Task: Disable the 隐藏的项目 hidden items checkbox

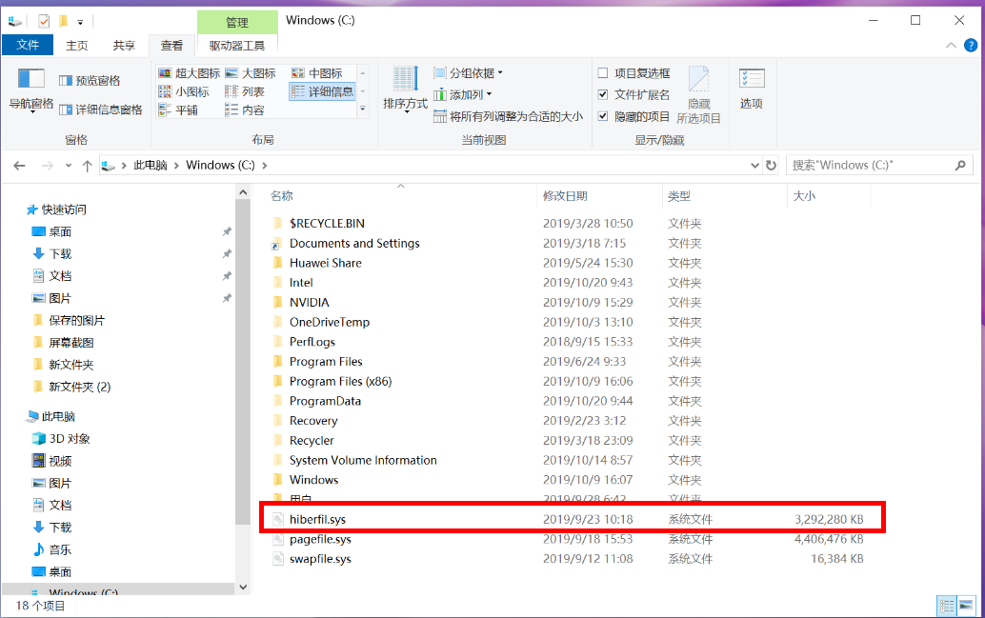Action: click(x=603, y=116)
